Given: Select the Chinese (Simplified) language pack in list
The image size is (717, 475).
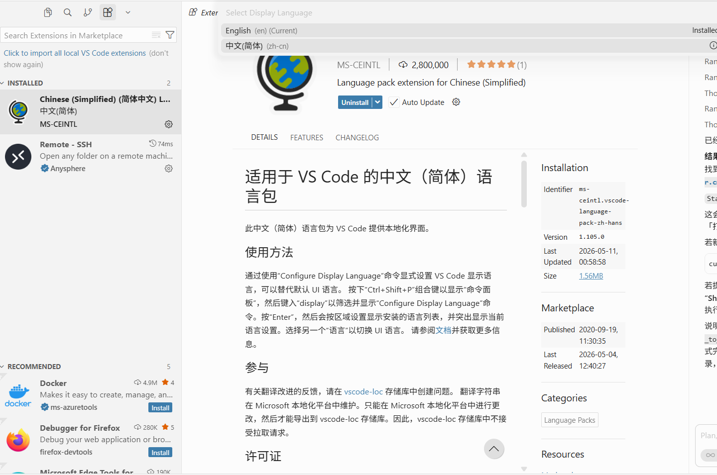Looking at the screenshot, I should click(x=91, y=112).
